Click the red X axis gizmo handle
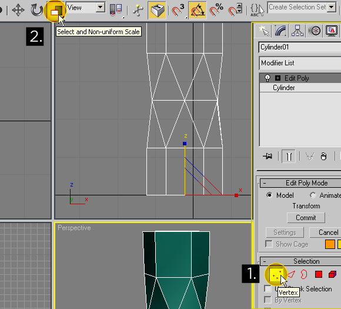Screen dimensions: 341x309 click(236, 195)
